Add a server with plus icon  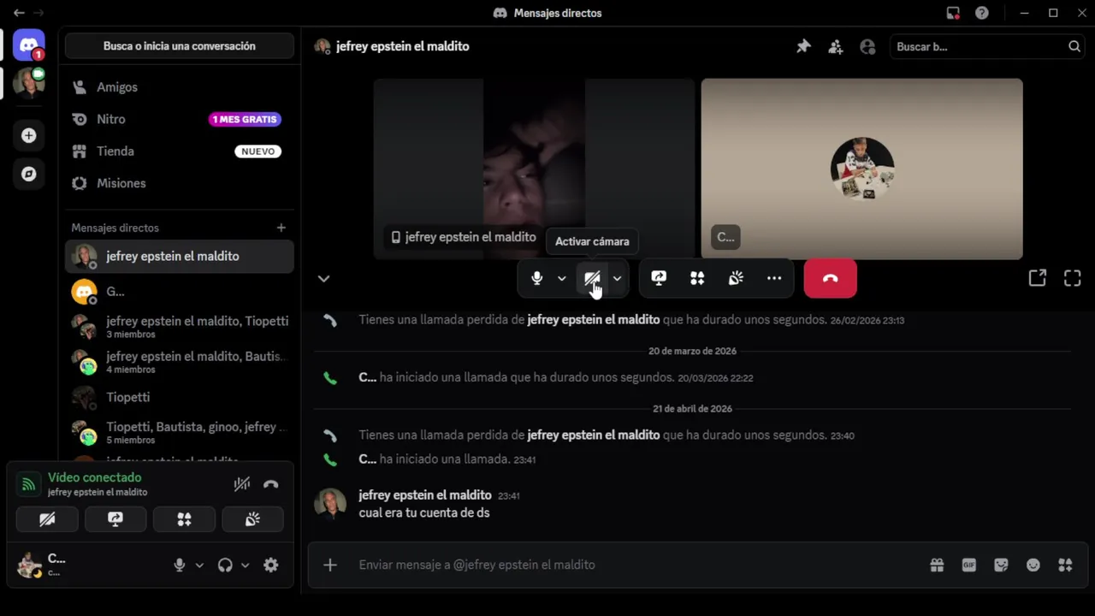click(29, 135)
